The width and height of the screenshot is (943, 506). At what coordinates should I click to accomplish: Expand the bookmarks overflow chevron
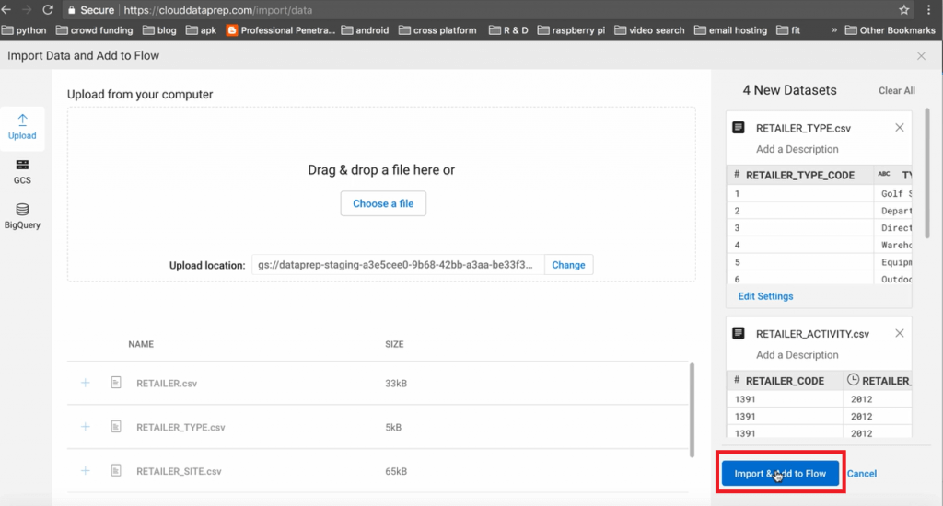click(x=834, y=30)
